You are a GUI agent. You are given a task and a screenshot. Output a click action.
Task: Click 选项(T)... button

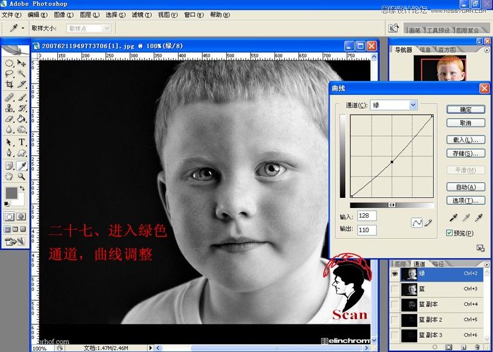point(465,200)
